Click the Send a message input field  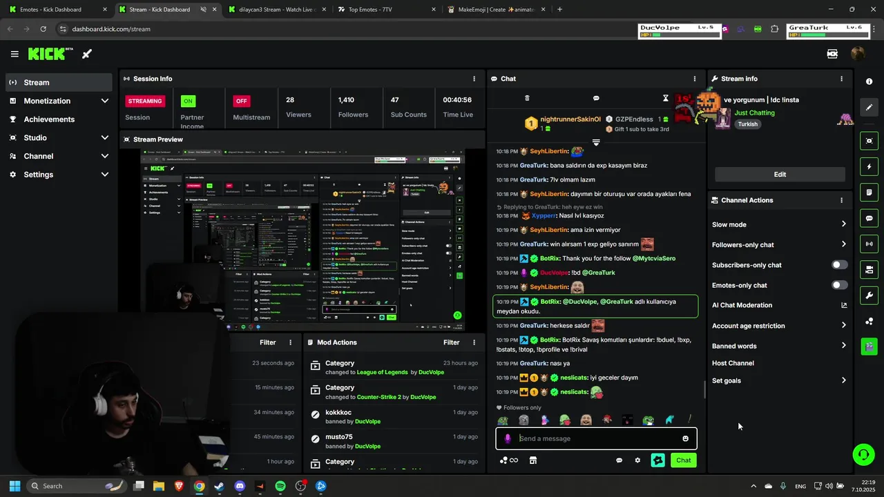[597, 438]
